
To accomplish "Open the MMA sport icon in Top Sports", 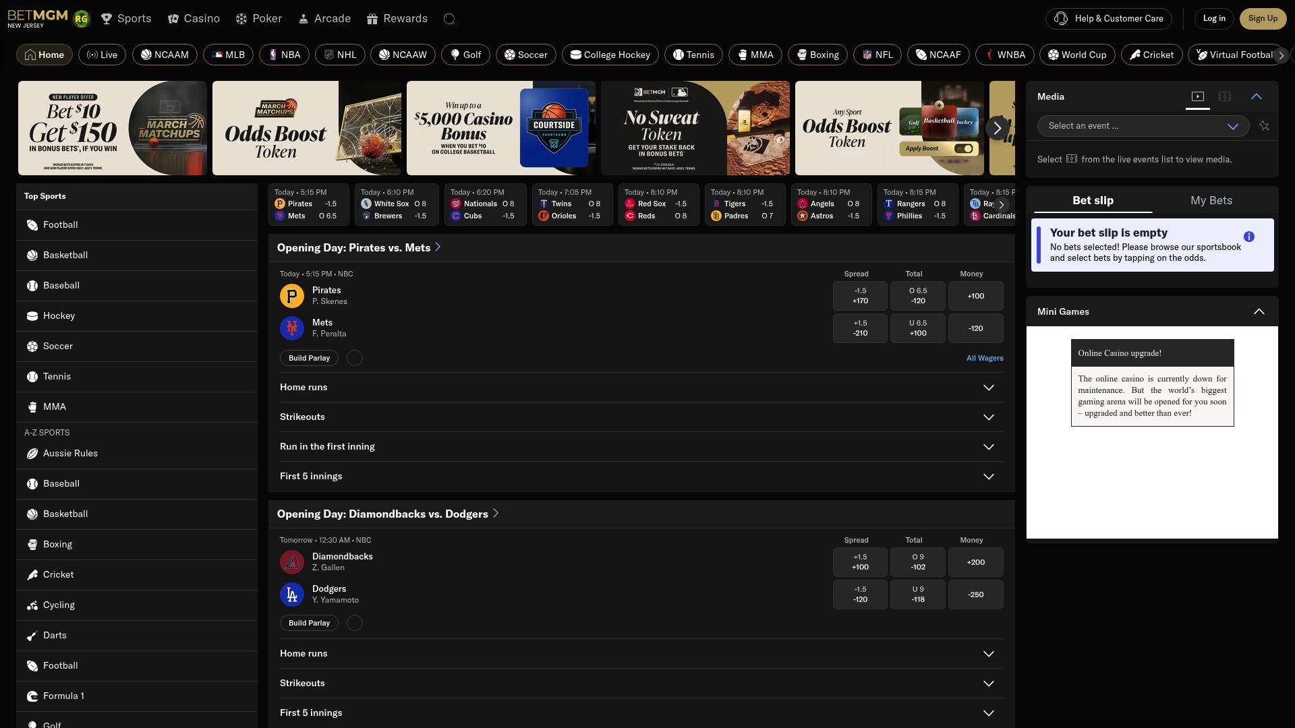I will (x=32, y=406).
